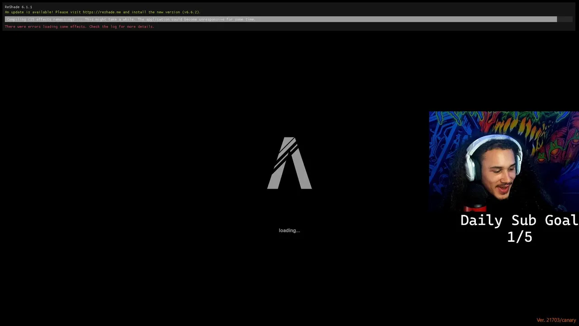Click the 'Ver. 21703/canary' version label
Viewport: 579px width, 326px height.
click(556, 320)
